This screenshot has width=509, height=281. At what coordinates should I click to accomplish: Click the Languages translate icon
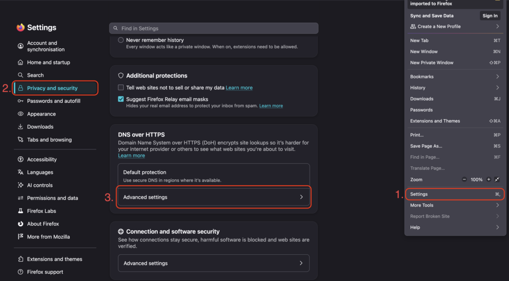click(x=20, y=172)
